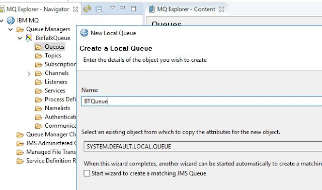
Task: Select the Listeners folder
Action: [56, 82]
